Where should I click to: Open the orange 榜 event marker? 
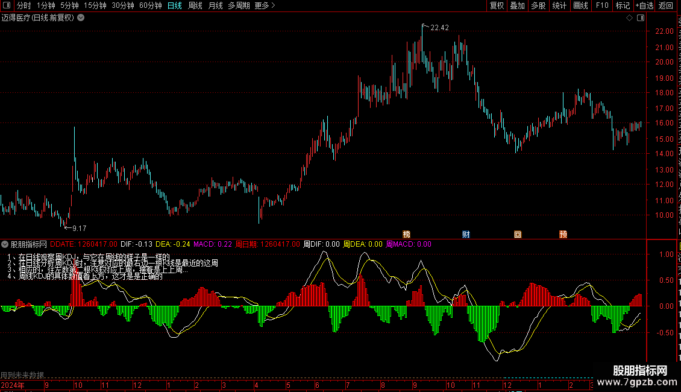tap(407, 234)
